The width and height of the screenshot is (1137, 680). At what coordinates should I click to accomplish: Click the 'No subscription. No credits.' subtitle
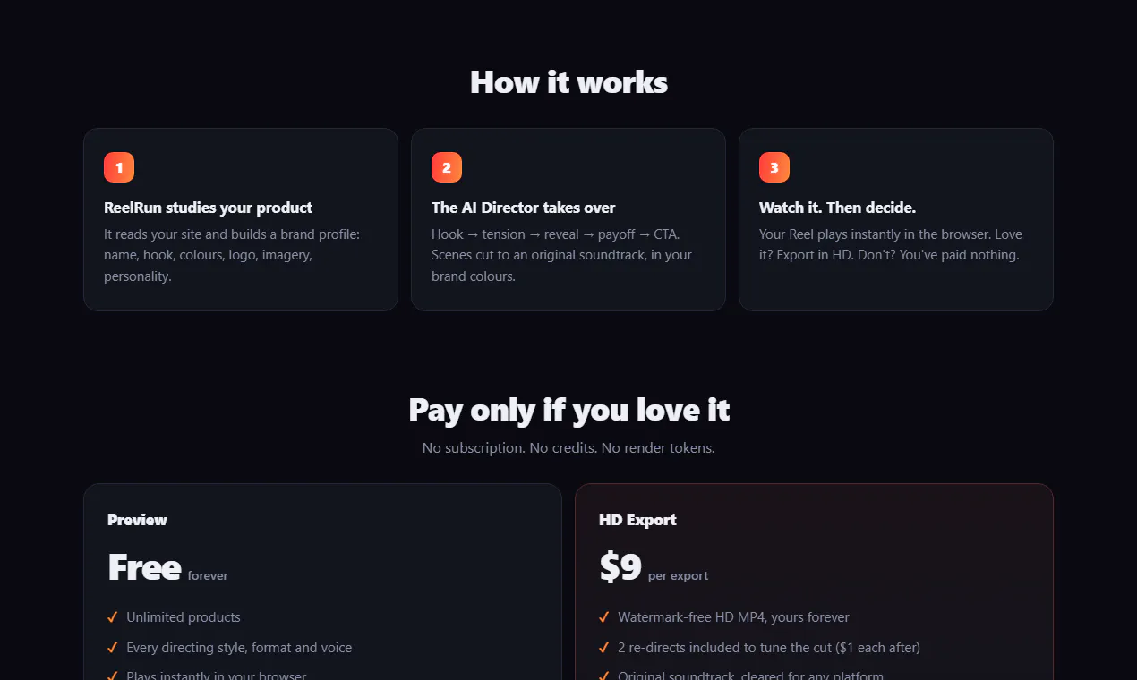(568, 447)
